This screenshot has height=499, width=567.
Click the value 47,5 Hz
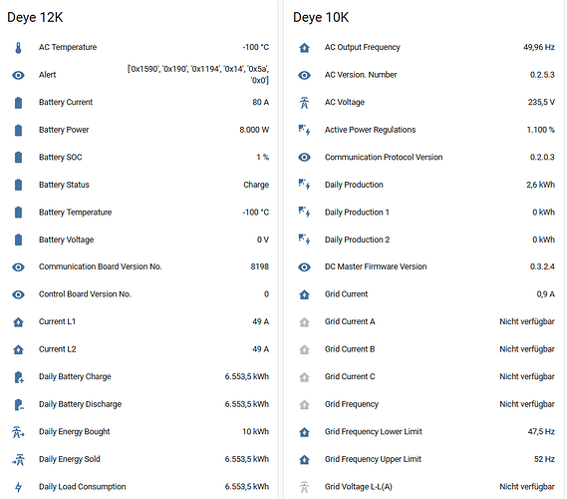(541, 432)
